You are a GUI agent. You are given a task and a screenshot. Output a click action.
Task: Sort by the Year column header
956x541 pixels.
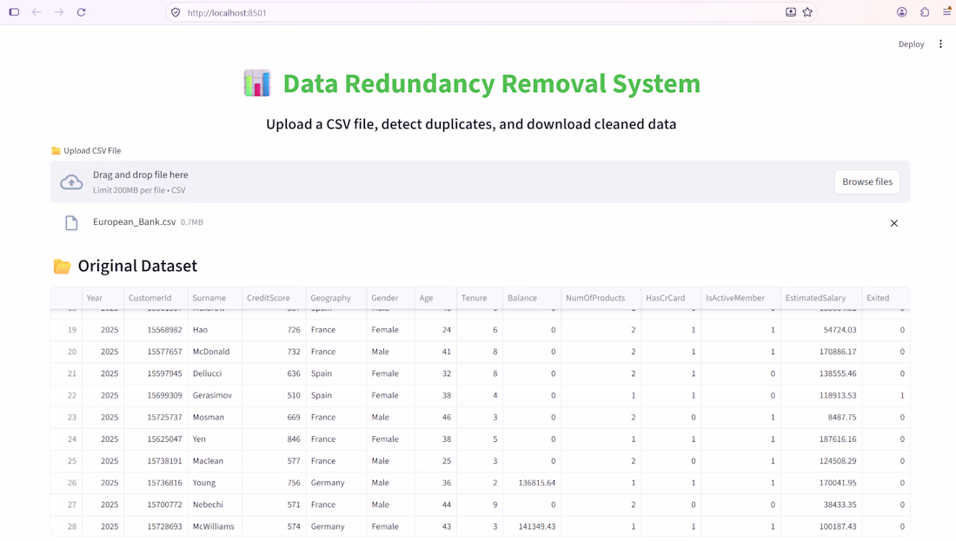pyautogui.click(x=103, y=298)
